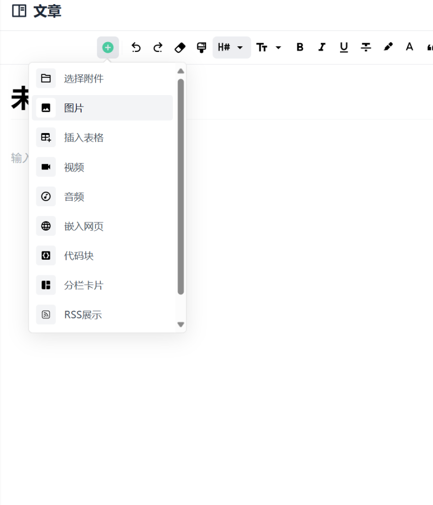Image resolution: width=433 pixels, height=505 pixels.
Task: Toggle the sidebar panel icon beside 文章
Action: pos(19,11)
